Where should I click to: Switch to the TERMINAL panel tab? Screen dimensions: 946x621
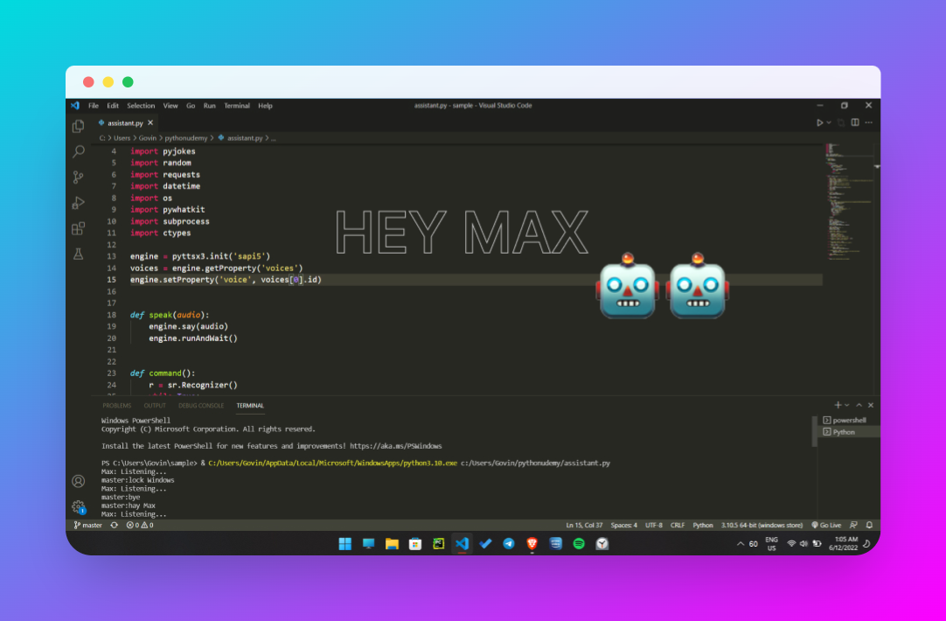pyautogui.click(x=250, y=406)
